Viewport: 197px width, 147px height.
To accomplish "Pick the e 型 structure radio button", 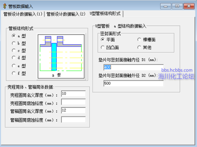I will 19,66.
